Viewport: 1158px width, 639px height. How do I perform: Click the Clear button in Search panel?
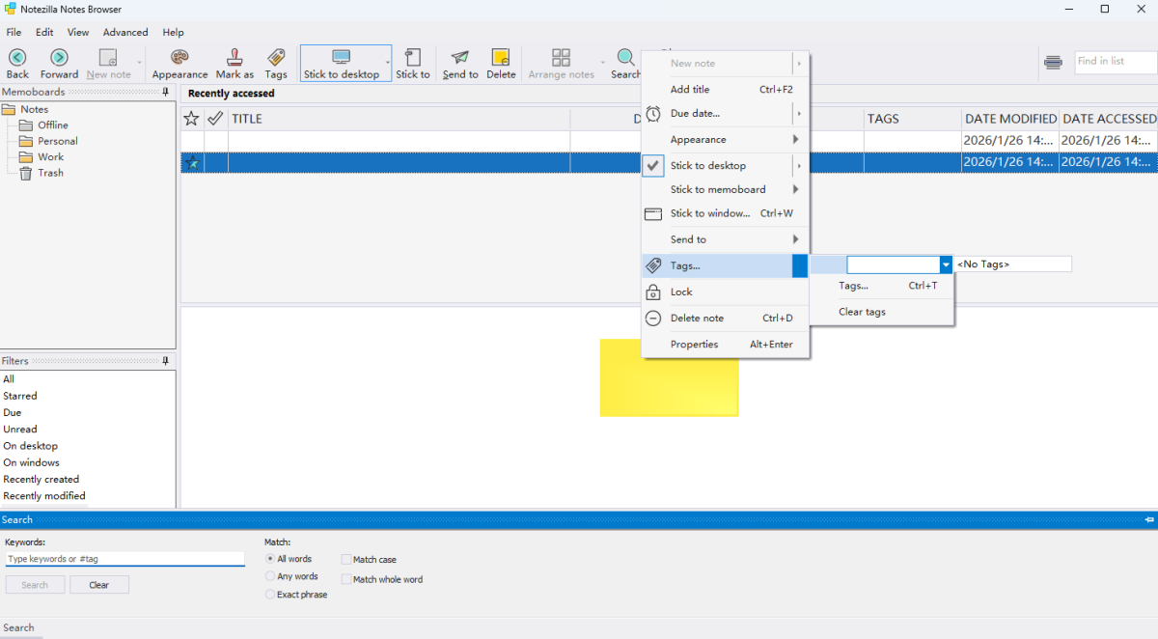99,585
